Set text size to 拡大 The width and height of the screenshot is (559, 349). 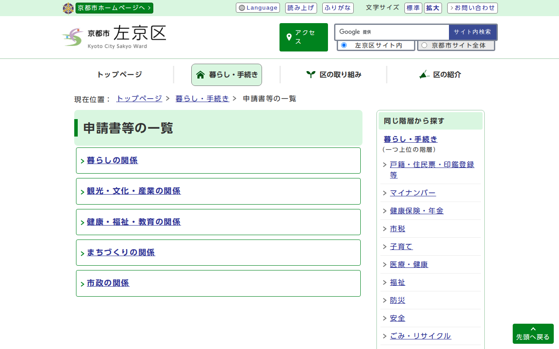pyautogui.click(x=433, y=8)
